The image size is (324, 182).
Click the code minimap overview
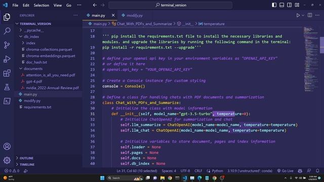click(x=311, y=59)
